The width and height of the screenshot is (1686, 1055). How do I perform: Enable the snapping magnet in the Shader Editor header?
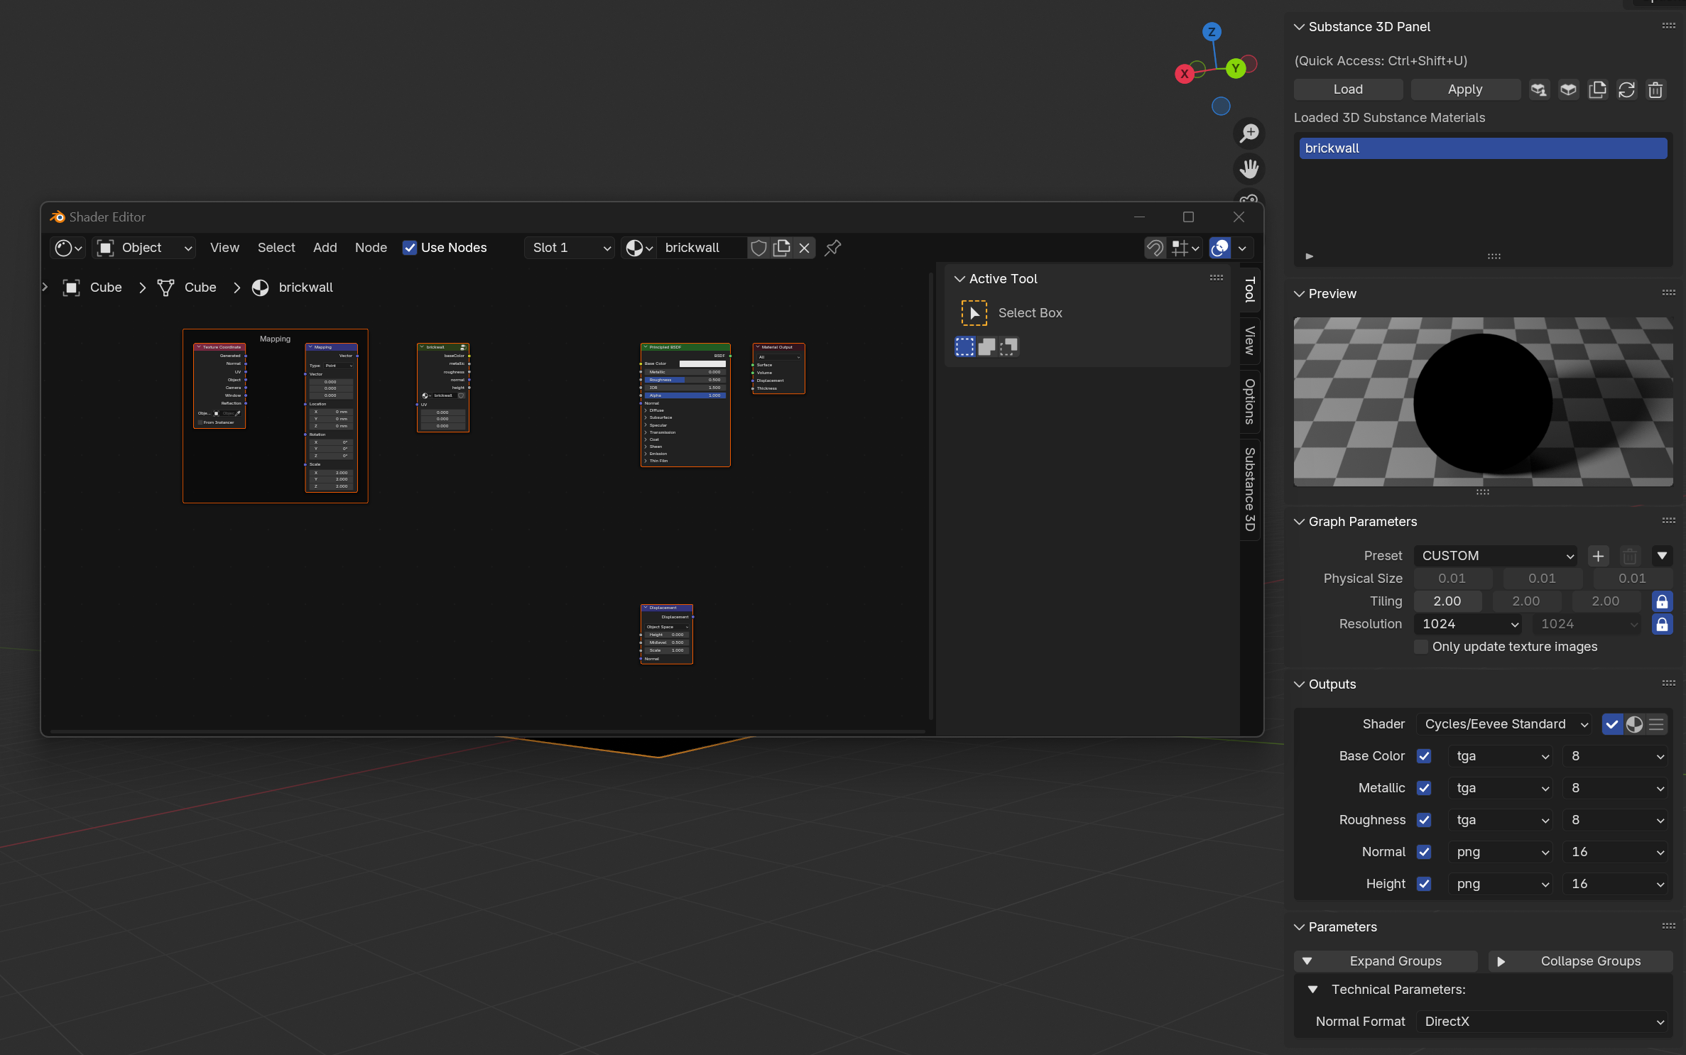point(1155,248)
